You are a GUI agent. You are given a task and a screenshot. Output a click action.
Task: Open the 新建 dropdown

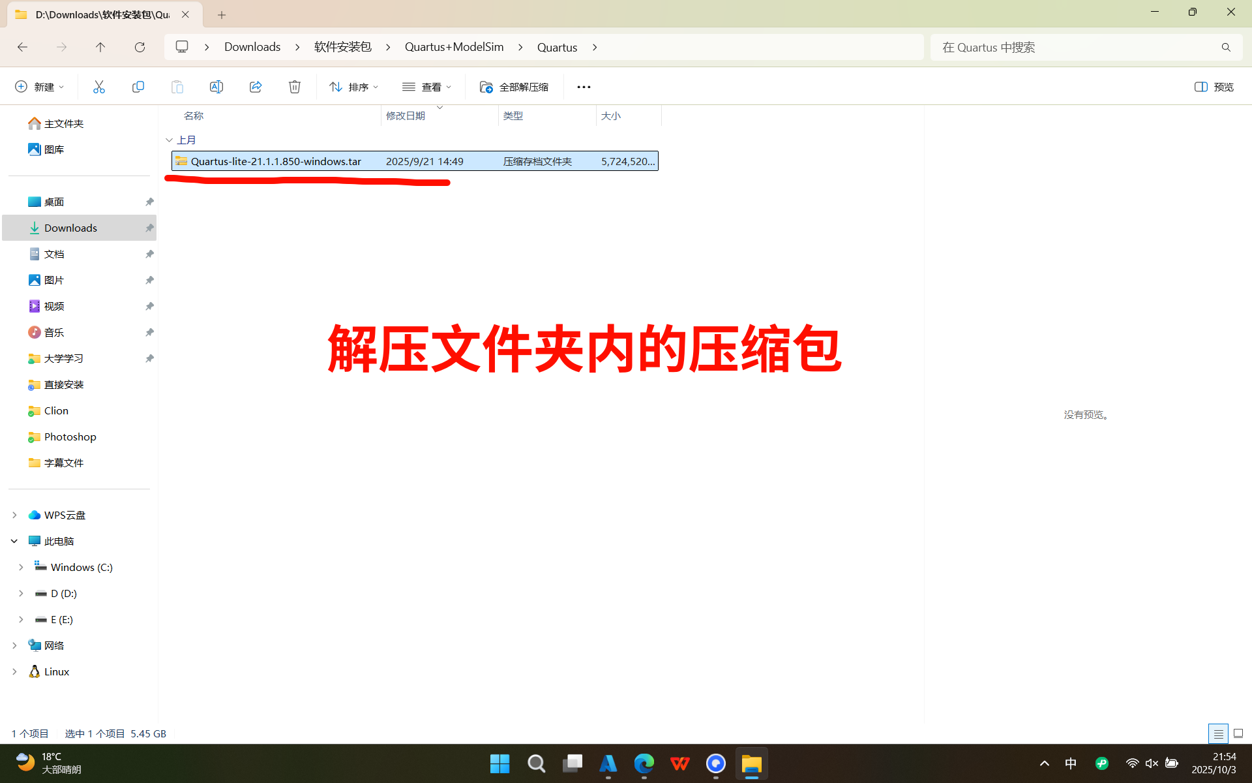[40, 87]
